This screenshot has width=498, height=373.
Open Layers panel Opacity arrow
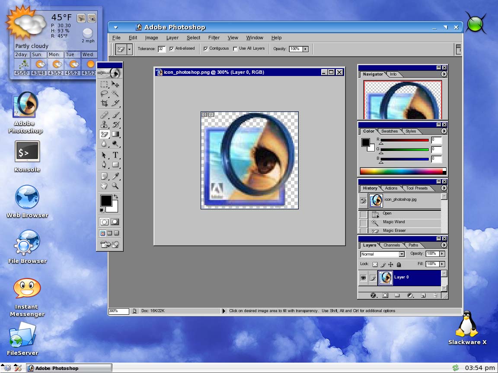click(x=442, y=254)
